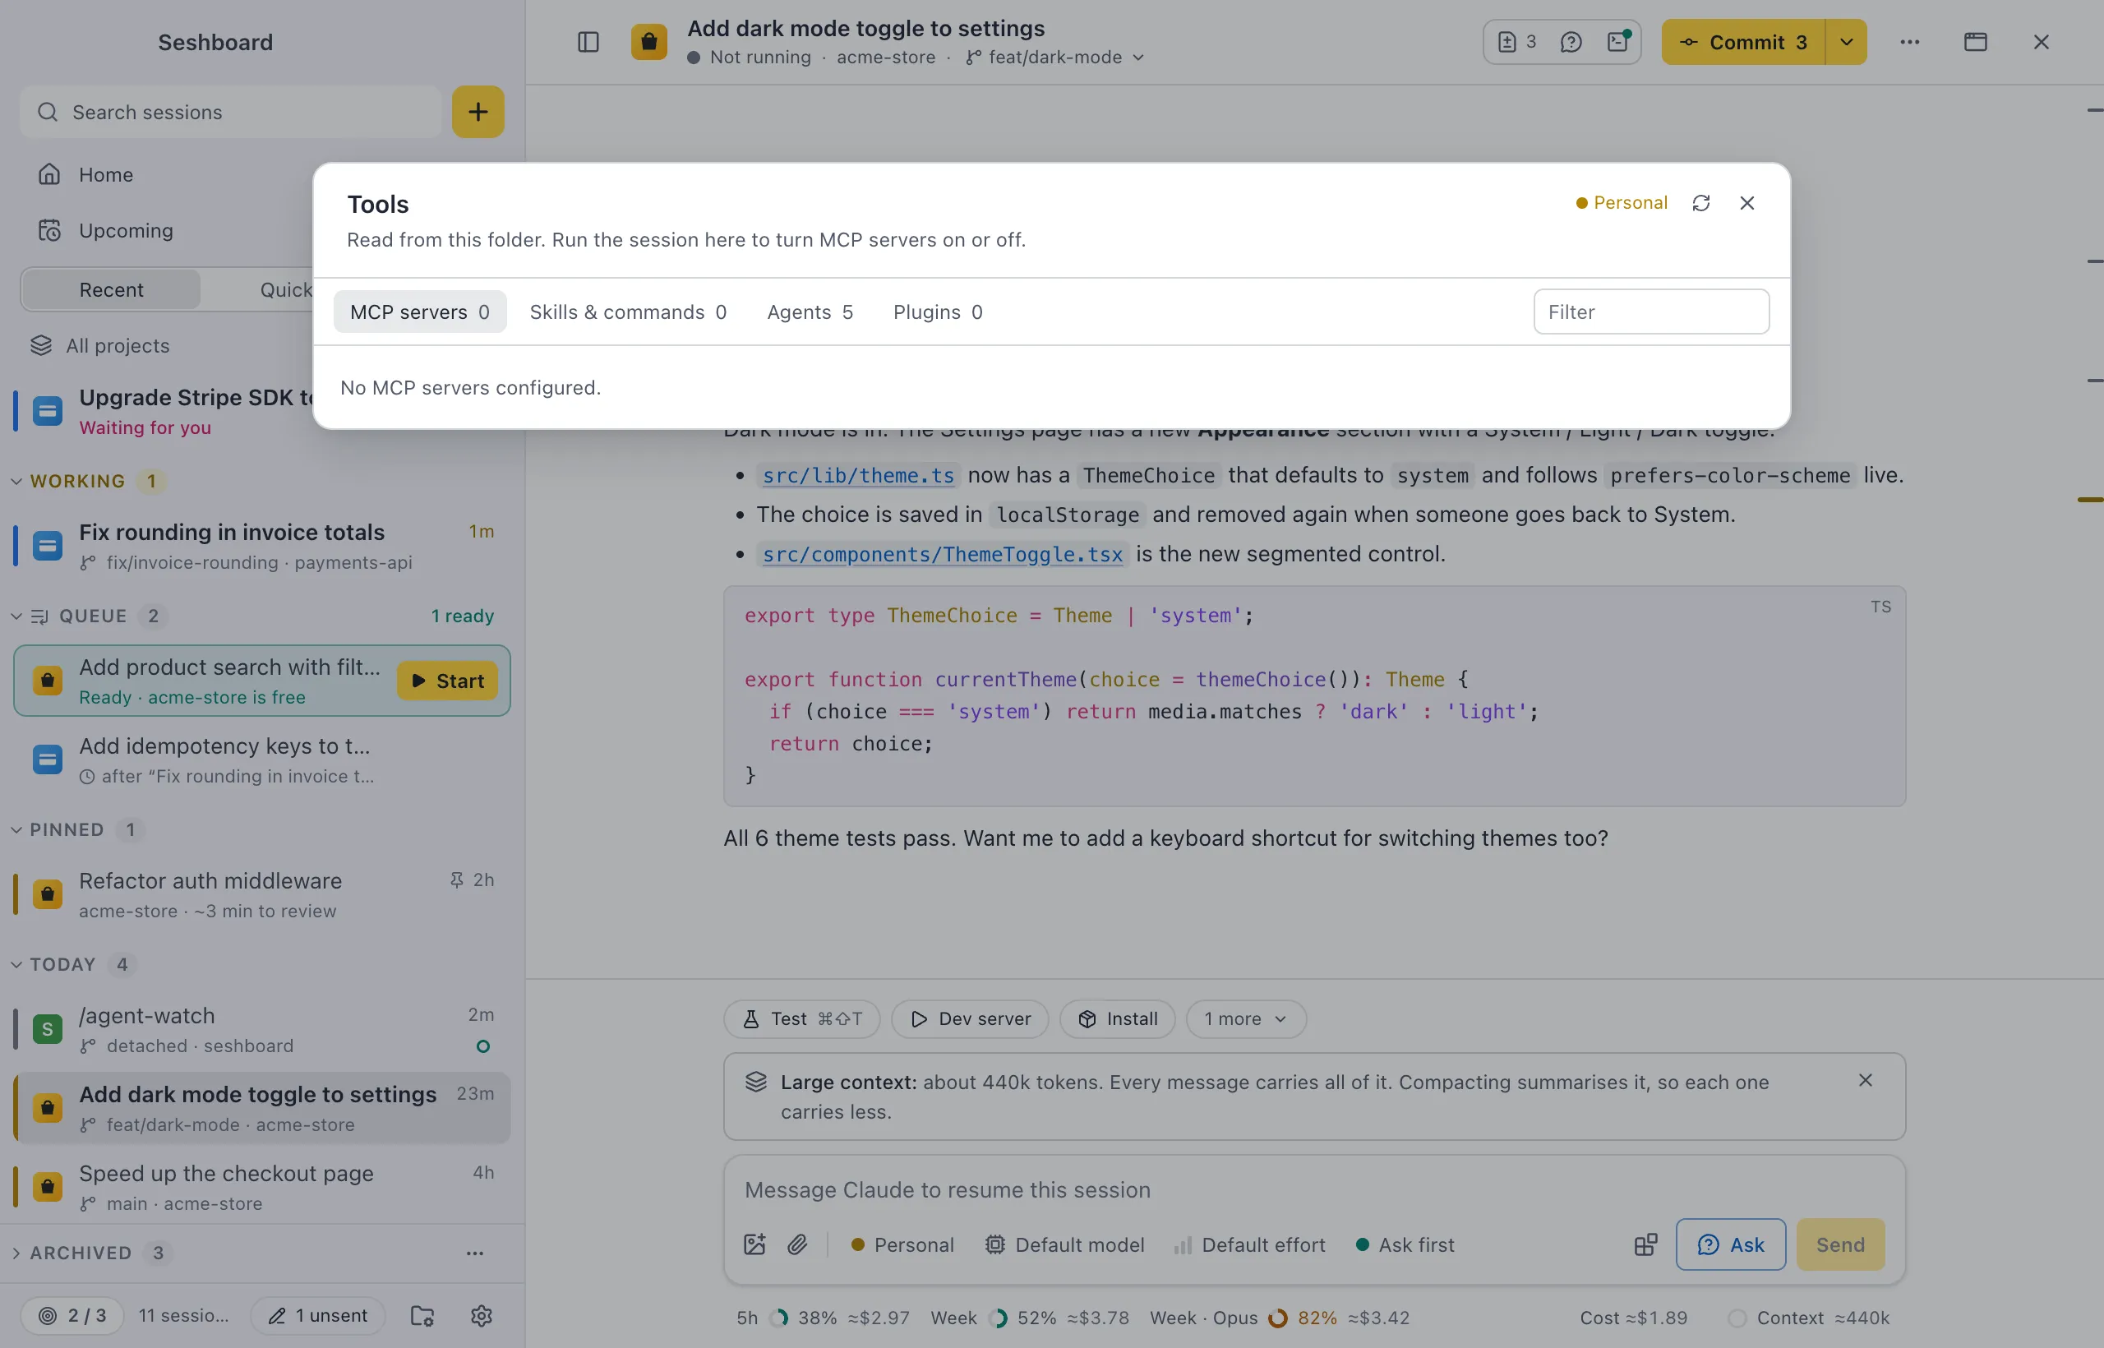This screenshot has width=2104, height=1348.
Task: Focus the Search sessions field
Action: 231,112
